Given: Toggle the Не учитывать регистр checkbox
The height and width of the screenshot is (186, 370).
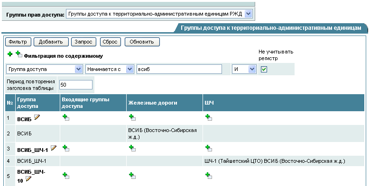Looking at the screenshot, I should coord(264,69).
